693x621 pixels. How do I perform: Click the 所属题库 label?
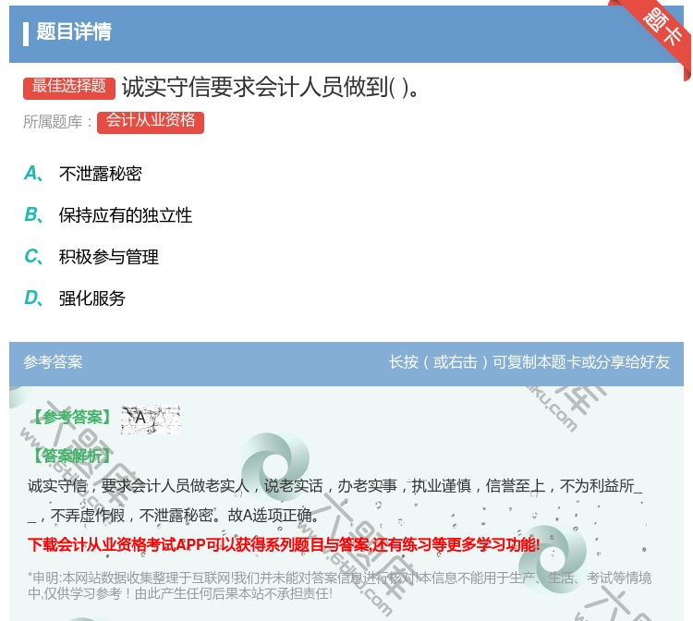57,122
